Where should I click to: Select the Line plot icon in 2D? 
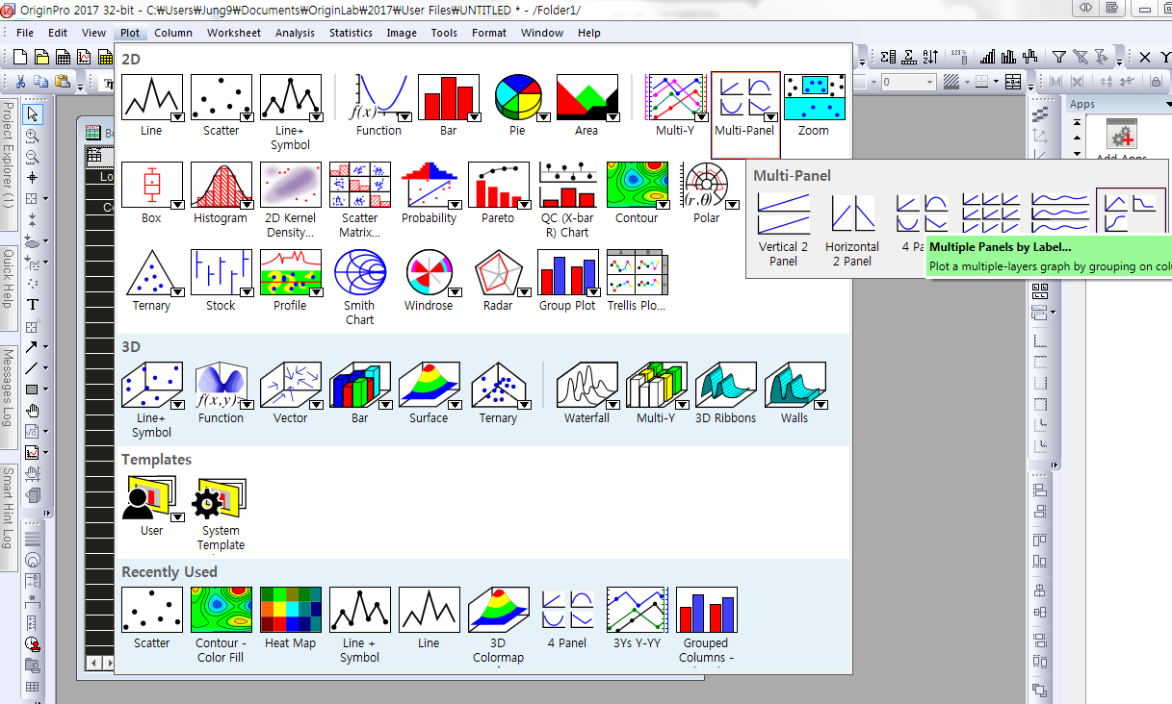pos(151,97)
